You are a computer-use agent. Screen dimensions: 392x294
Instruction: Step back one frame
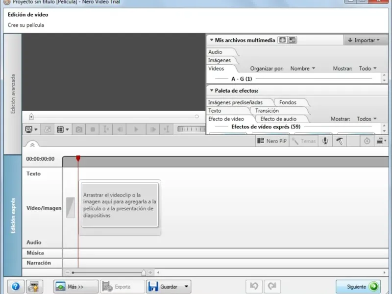tap(120, 129)
